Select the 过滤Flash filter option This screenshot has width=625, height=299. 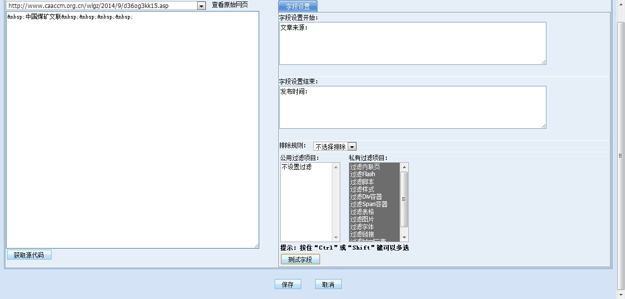[x=363, y=174]
